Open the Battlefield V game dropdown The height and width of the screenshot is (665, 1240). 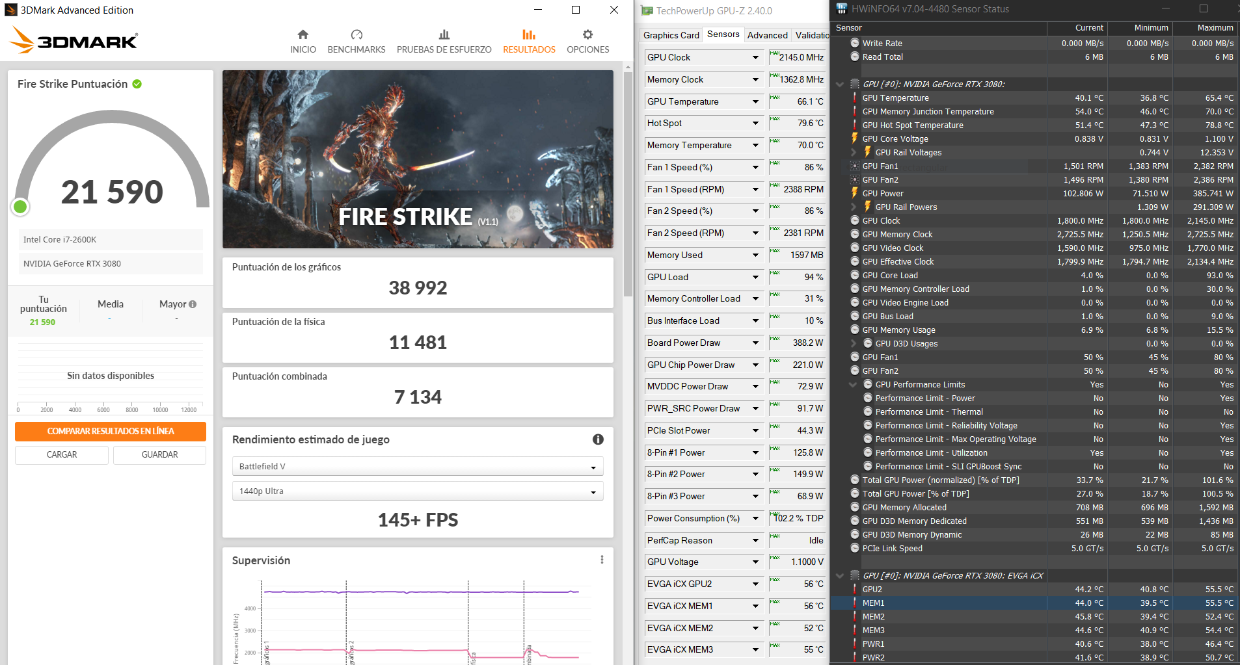(418, 467)
